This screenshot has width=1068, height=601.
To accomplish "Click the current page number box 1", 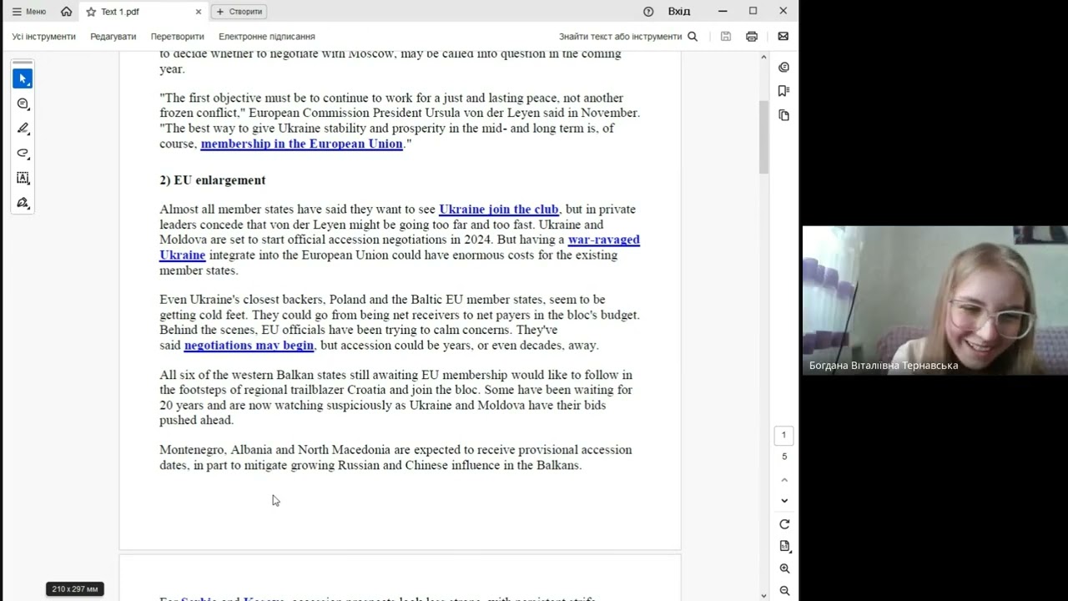I will point(783,435).
